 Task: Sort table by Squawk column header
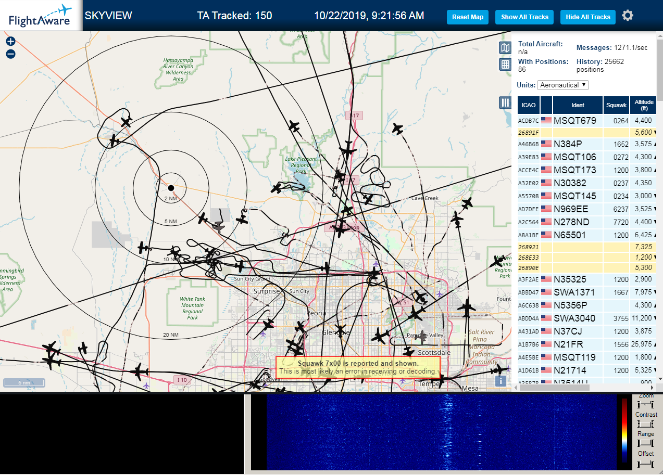(616, 105)
